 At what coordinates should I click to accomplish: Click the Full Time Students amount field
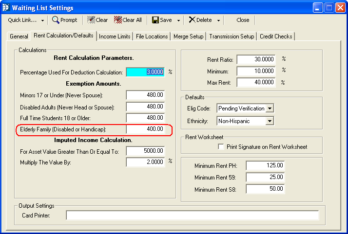click(145, 118)
